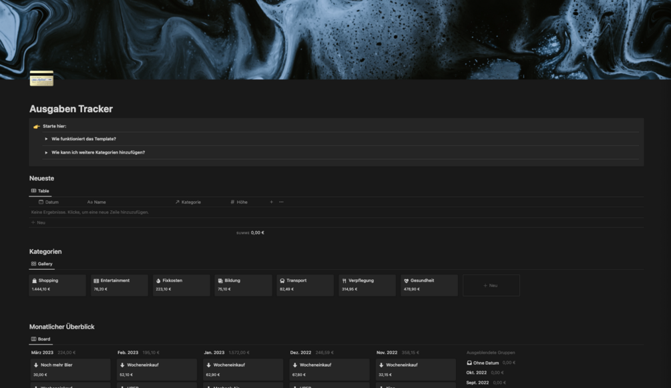Open the 224,00 € sum beside März 2023

(x=66, y=353)
